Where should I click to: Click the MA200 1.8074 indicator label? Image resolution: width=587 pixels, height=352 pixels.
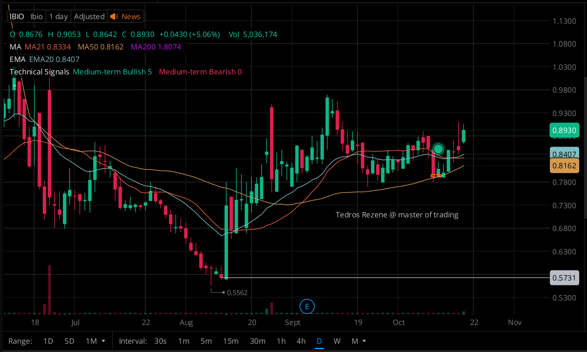tap(156, 47)
